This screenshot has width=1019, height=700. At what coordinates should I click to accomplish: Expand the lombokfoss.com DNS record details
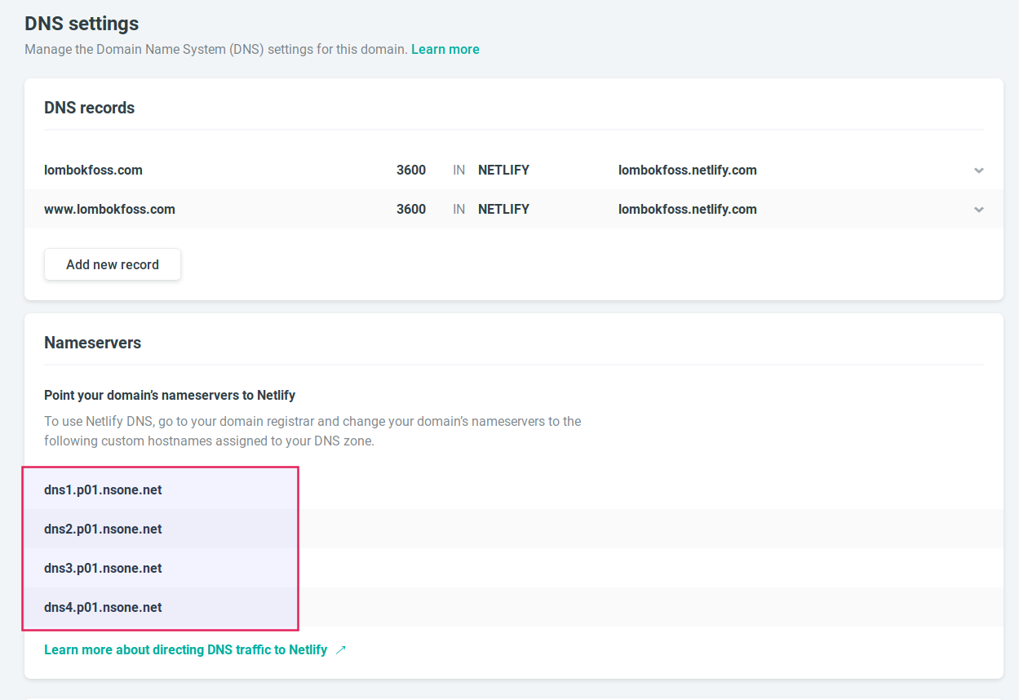(x=978, y=170)
